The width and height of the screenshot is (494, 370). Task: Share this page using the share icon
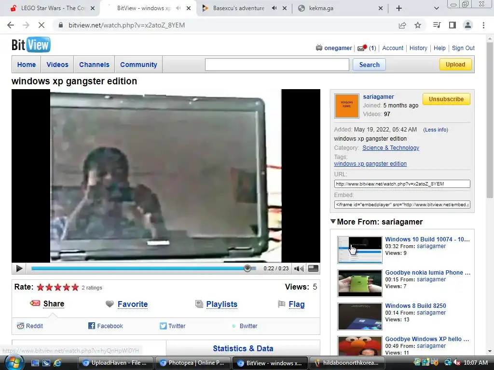402,25
